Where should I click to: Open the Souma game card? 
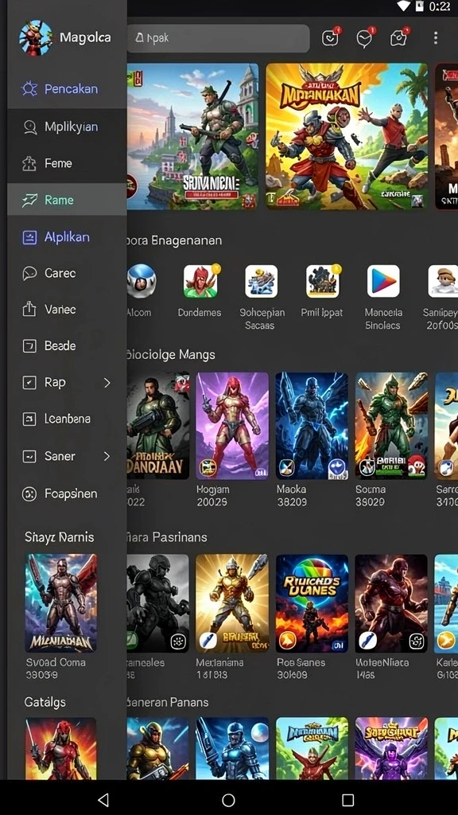coord(391,426)
